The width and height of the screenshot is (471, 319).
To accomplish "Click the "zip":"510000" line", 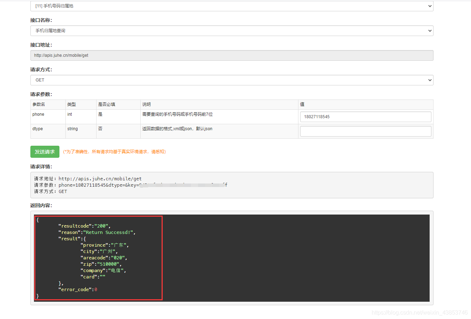I will coord(101,264).
